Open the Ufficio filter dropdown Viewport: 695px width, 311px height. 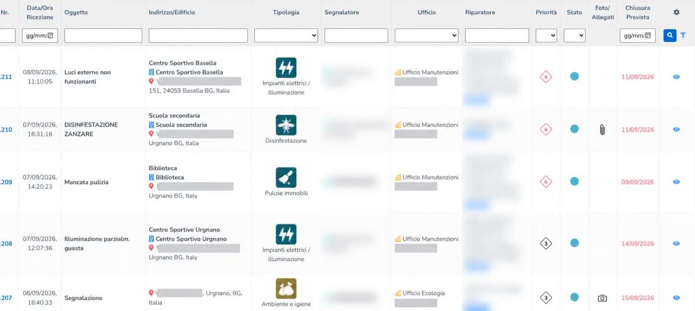point(426,35)
